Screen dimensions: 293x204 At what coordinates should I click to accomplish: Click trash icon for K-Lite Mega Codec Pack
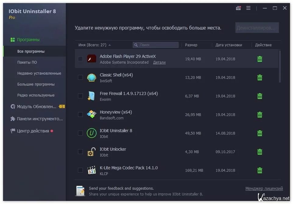click(x=260, y=170)
